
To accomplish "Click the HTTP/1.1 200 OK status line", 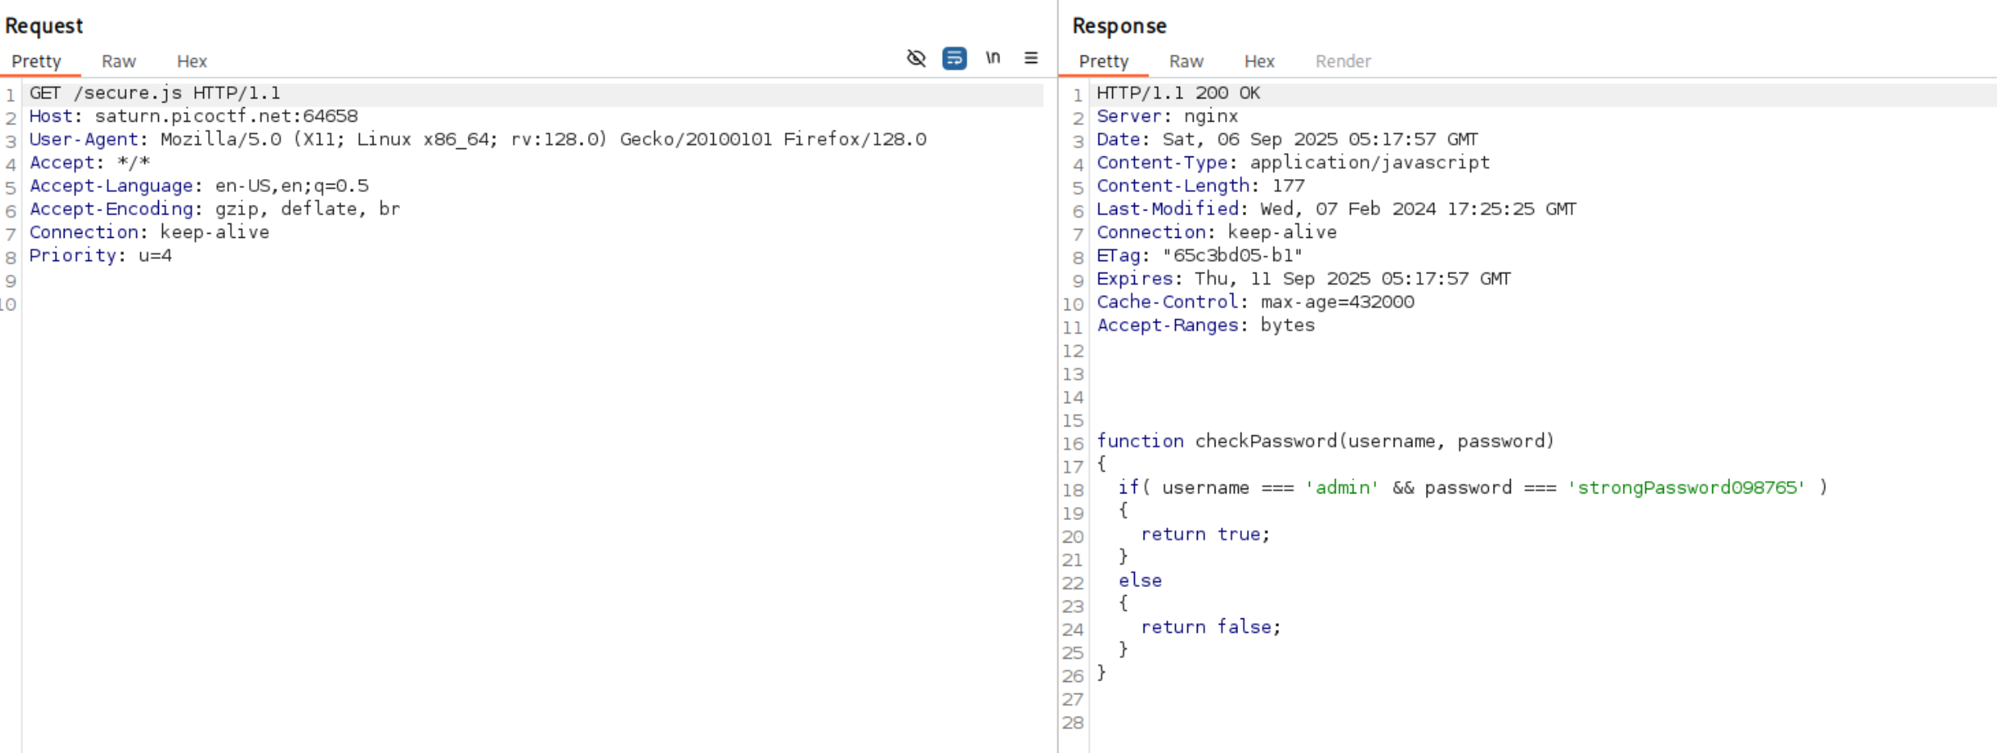I will (1178, 94).
